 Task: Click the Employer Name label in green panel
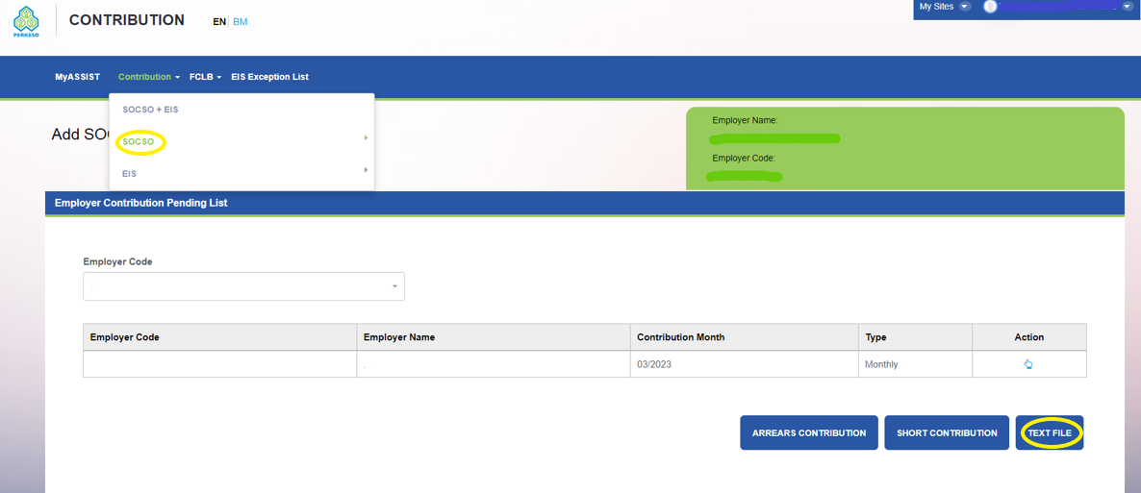[746, 120]
